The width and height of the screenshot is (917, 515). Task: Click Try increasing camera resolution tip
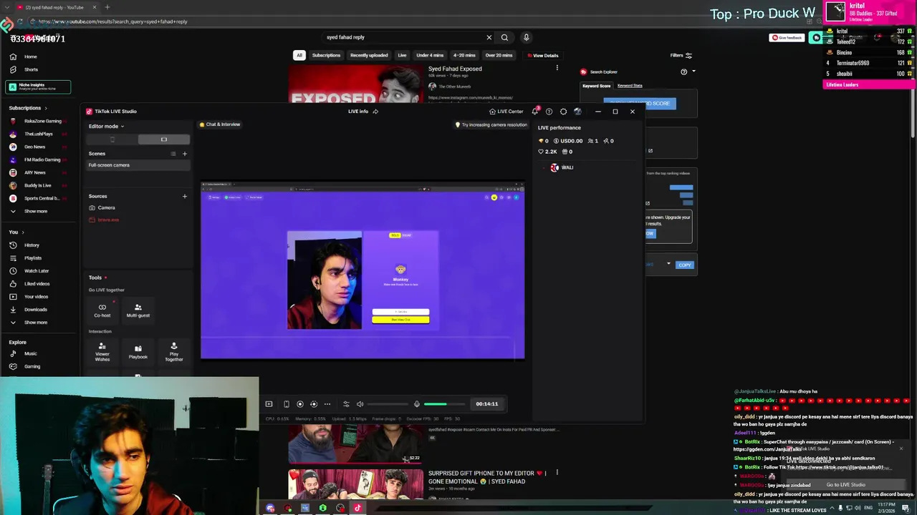491,124
